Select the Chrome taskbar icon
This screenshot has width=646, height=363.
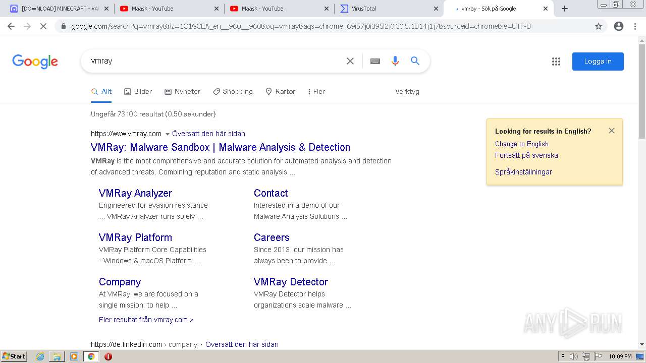pyautogui.click(x=91, y=356)
